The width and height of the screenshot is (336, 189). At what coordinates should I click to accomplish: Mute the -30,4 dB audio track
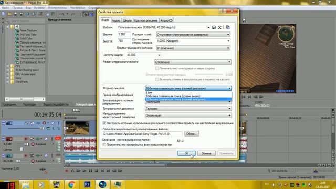pos(46,155)
